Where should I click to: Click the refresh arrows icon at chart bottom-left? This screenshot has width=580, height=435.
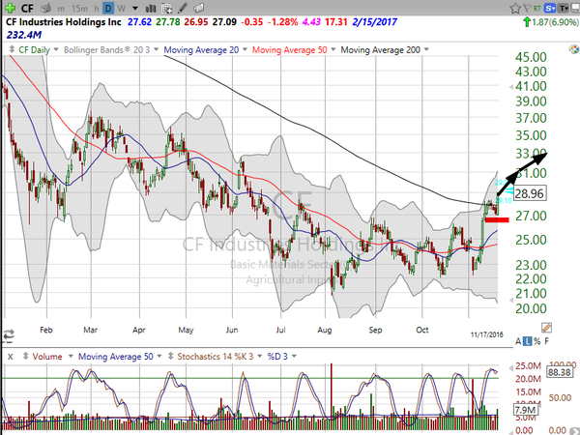(x=8, y=334)
